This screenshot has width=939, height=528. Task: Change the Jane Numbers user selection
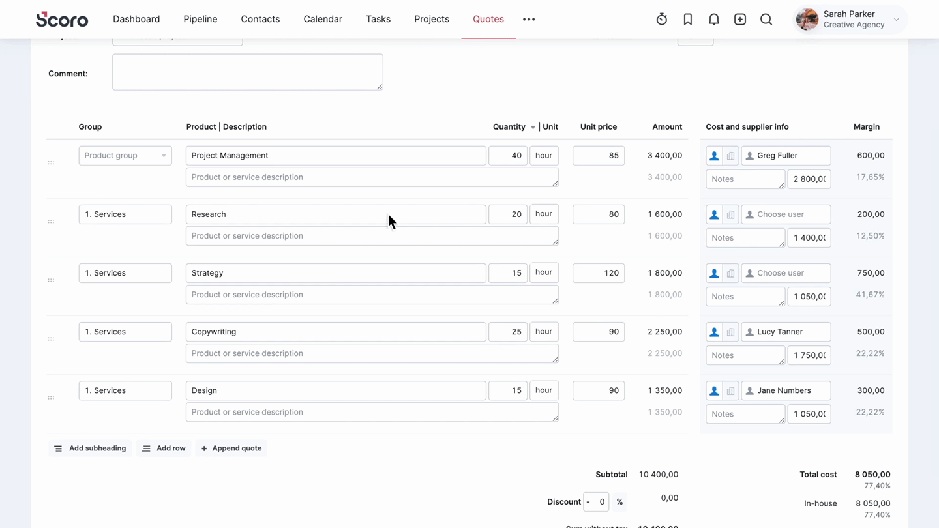(x=786, y=390)
